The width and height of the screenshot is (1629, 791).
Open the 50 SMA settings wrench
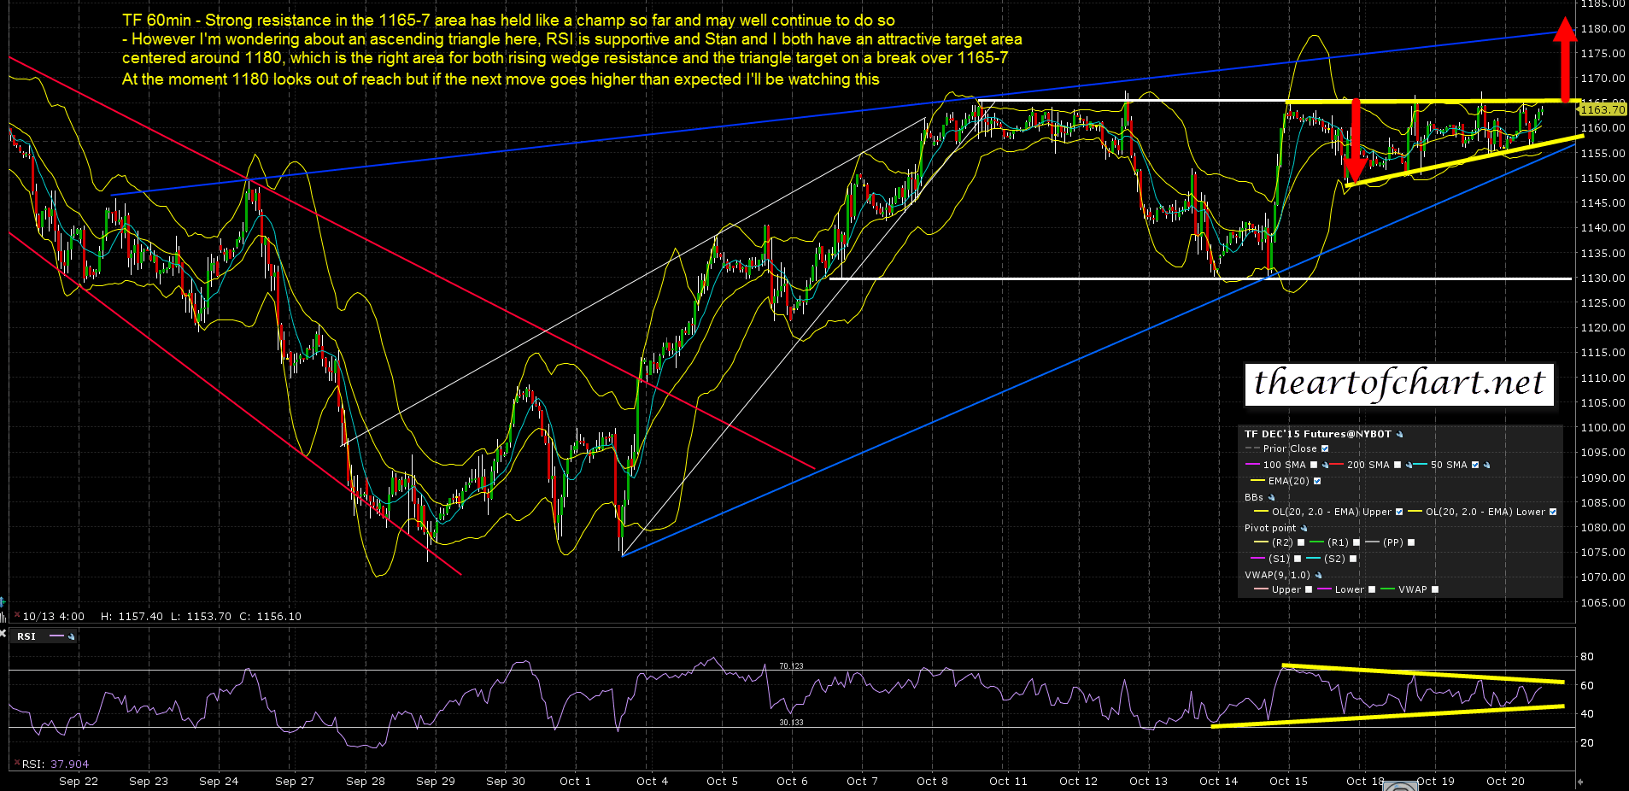click(1486, 466)
